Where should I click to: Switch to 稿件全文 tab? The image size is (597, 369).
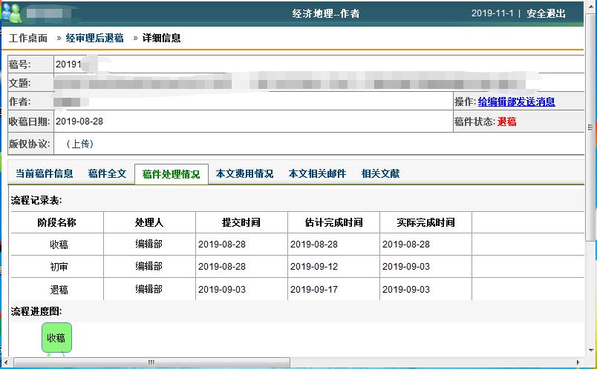point(107,173)
